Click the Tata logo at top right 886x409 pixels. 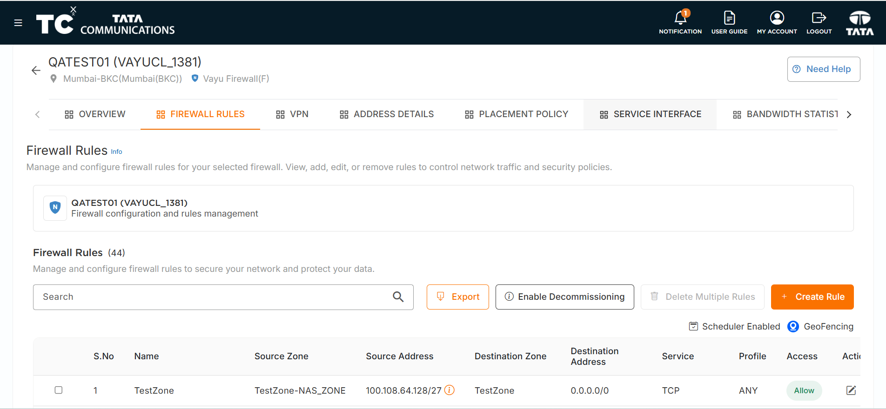point(859,23)
